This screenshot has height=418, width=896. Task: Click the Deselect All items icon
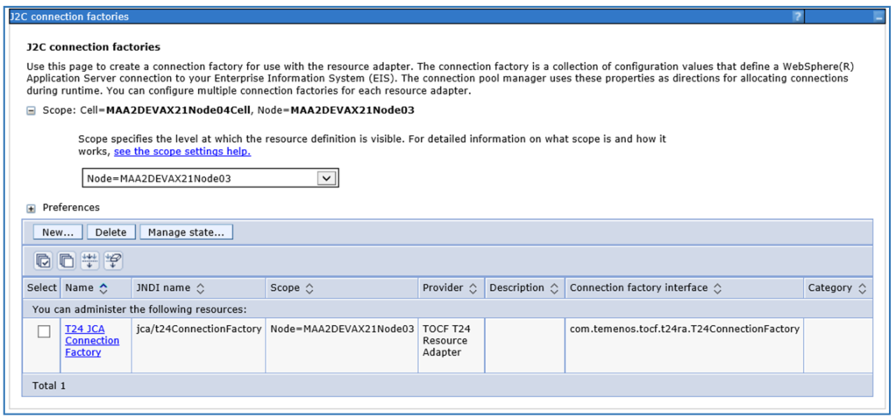click(x=67, y=260)
